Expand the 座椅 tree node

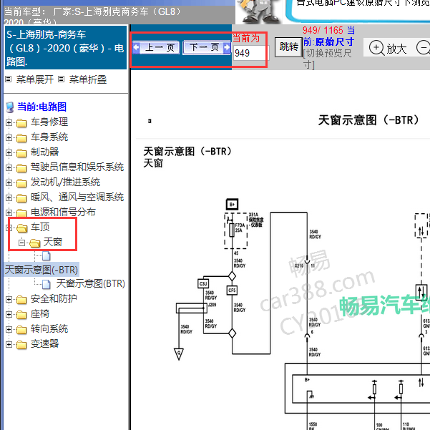pos(9,314)
